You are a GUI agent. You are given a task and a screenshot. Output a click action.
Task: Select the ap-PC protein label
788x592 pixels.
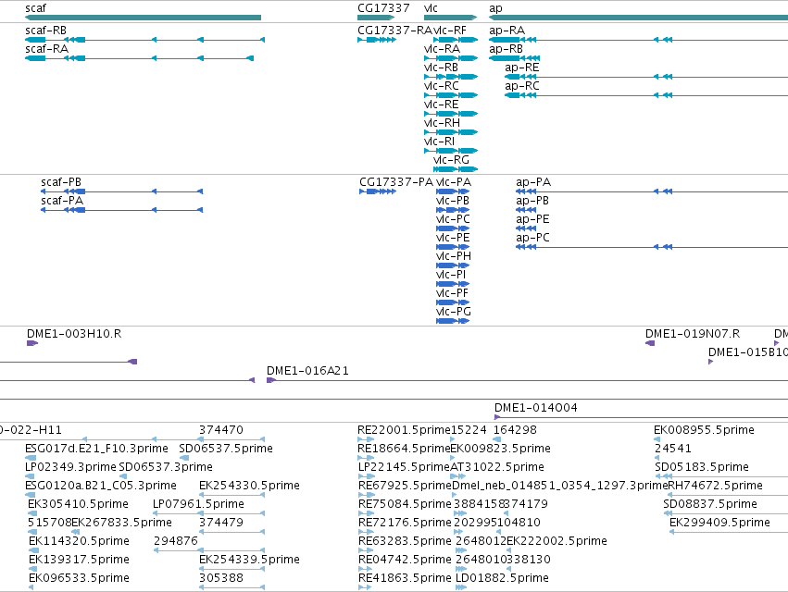(532, 238)
